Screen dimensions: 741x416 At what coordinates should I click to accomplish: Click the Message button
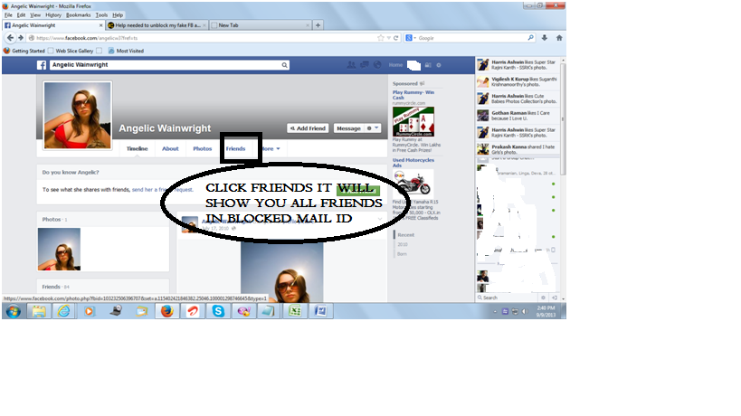[x=348, y=128]
